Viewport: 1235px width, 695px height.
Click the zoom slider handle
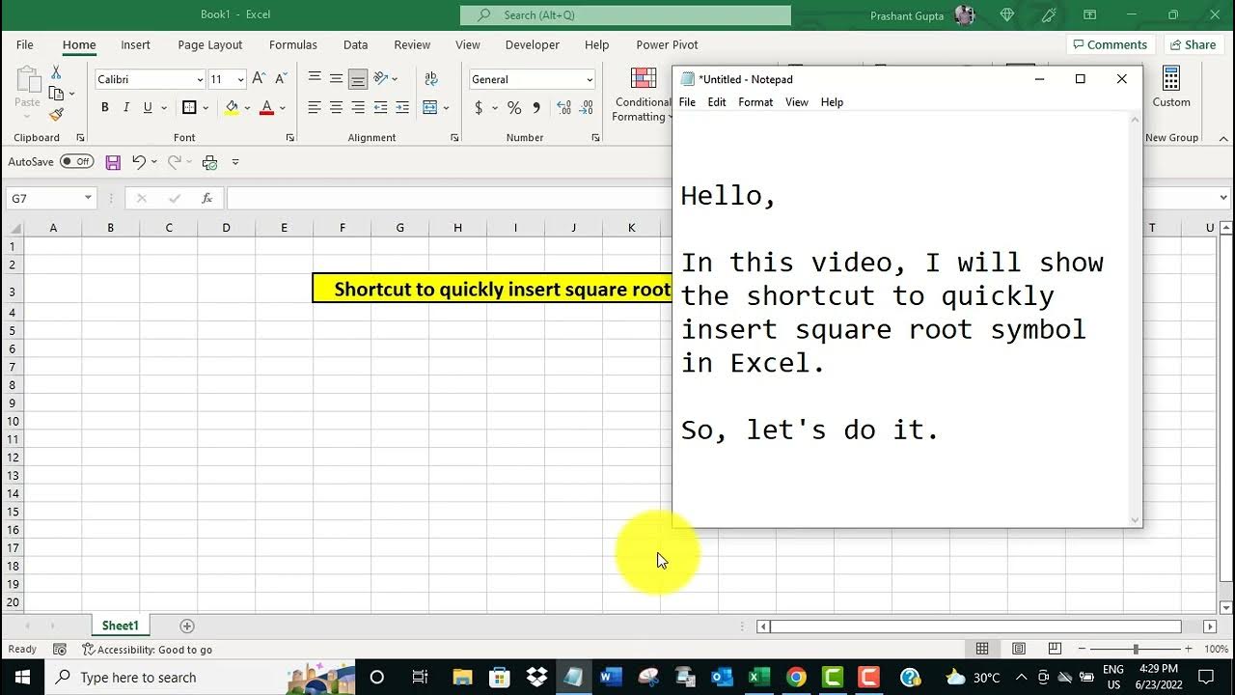pos(1136,650)
